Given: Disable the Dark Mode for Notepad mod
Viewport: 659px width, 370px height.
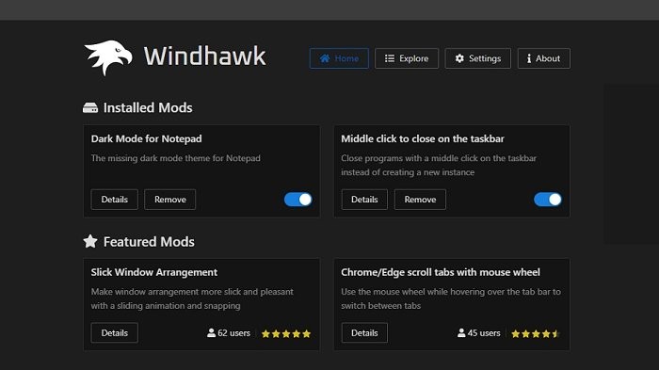Looking at the screenshot, I should pos(298,200).
